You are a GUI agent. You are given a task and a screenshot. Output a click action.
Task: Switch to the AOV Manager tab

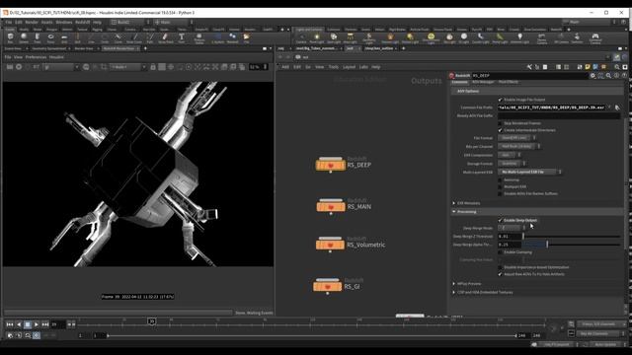click(x=483, y=82)
